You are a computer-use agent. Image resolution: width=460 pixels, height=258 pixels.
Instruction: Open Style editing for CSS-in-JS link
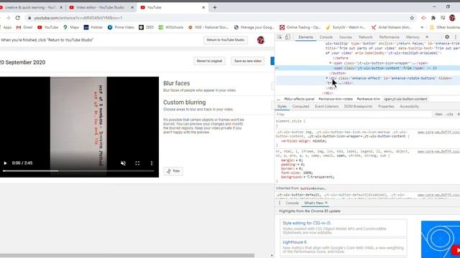tap(306, 223)
